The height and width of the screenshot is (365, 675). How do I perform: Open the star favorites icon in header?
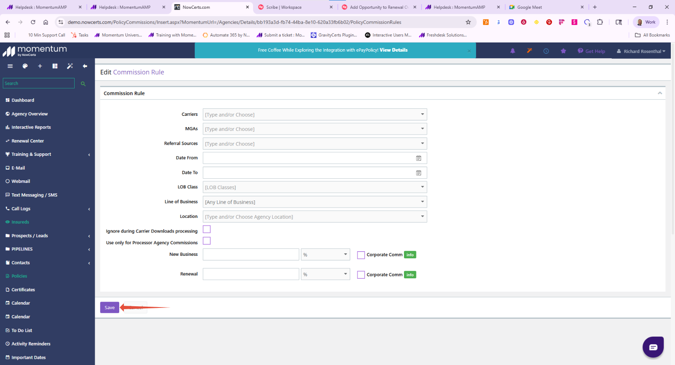[563, 51]
